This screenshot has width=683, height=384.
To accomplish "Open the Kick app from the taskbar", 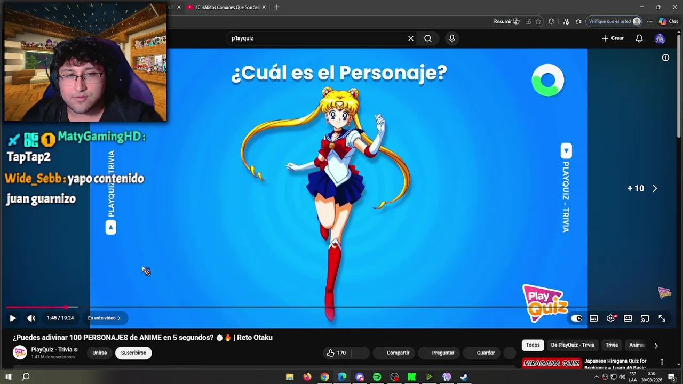I will coord(411,377).
